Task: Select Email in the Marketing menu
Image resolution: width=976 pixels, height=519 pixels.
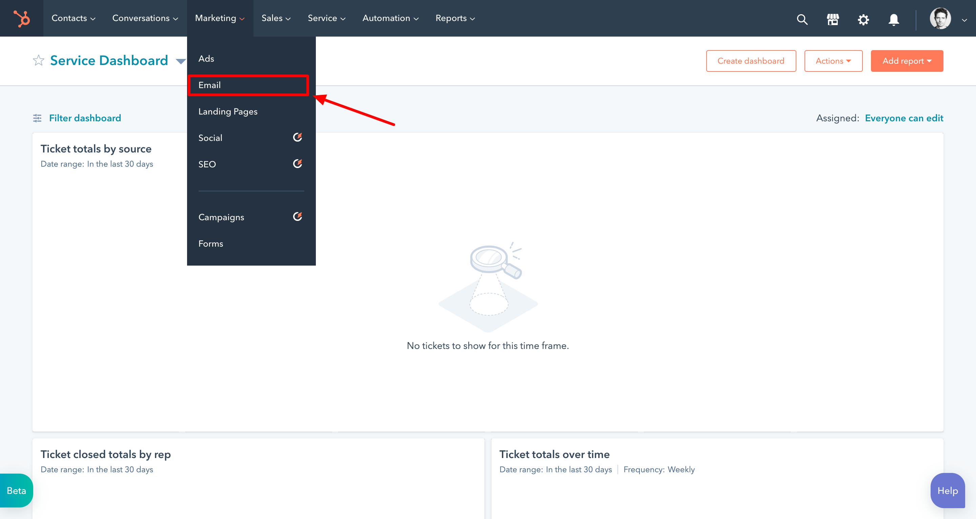Action: [x=209, y=85]
